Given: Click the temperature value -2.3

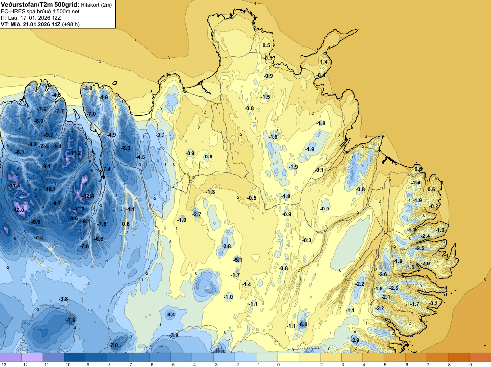Looking at the screenshot, I should click(x=160, y=136).
